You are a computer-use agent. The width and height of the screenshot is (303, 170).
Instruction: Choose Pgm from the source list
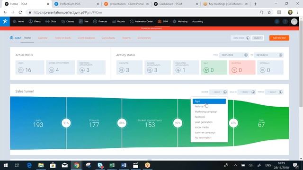(x=209, y=101)
